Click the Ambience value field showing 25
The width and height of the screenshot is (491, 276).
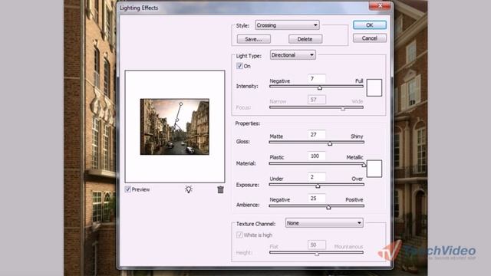(317, 199)
